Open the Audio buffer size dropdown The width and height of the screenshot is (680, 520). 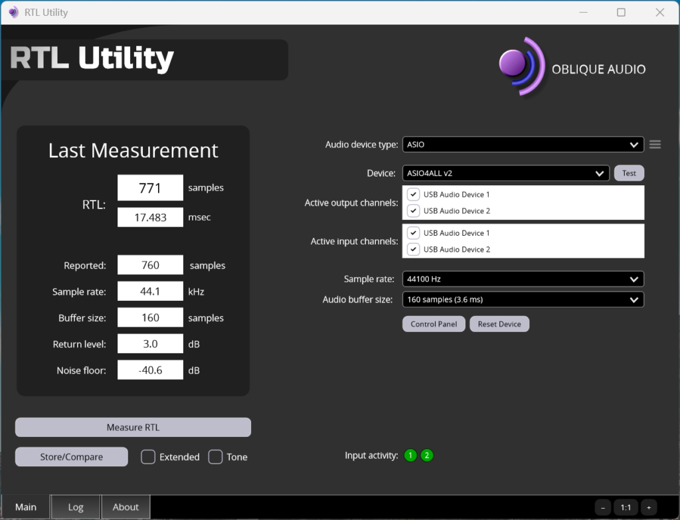pos(523,300)
